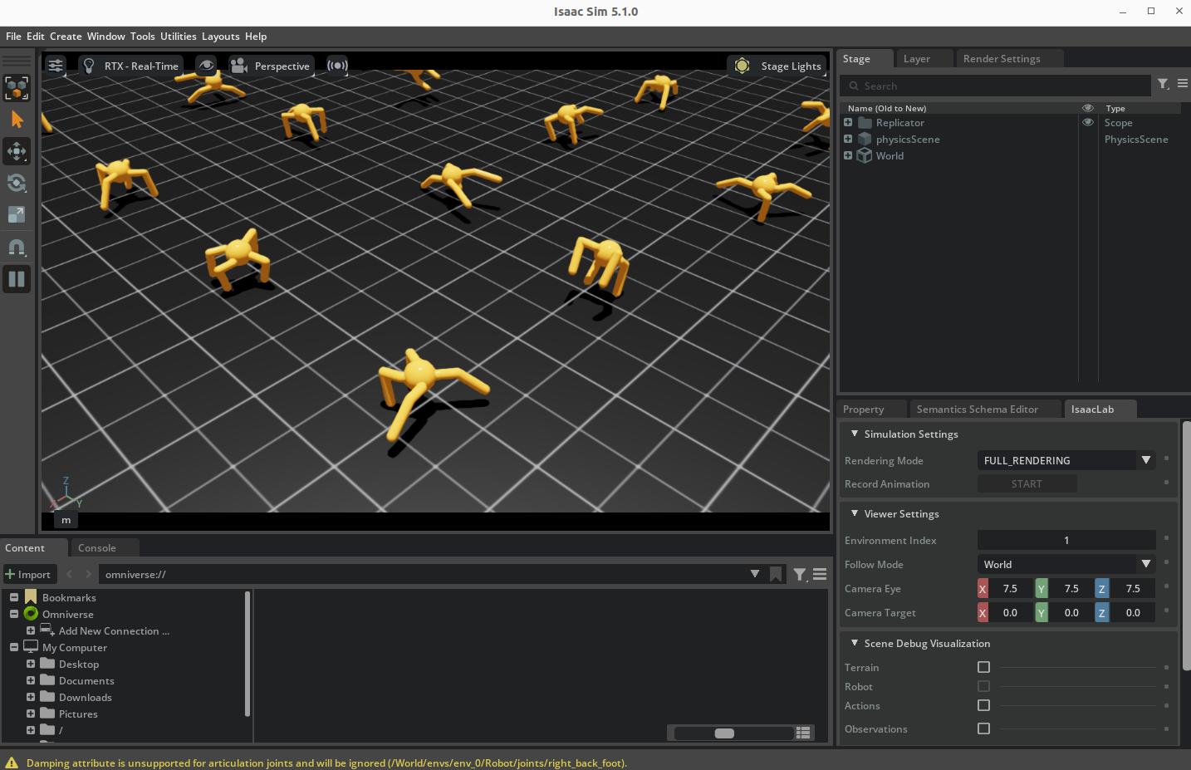
Task: Choose the Scale tool in the toolbar
Action: click(x=17, y=214)
